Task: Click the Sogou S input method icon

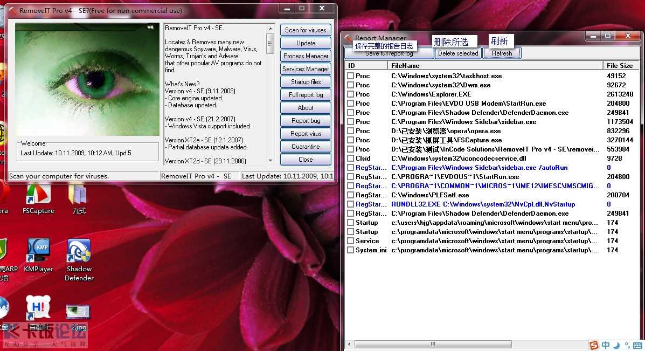Action: pos(594,345)
